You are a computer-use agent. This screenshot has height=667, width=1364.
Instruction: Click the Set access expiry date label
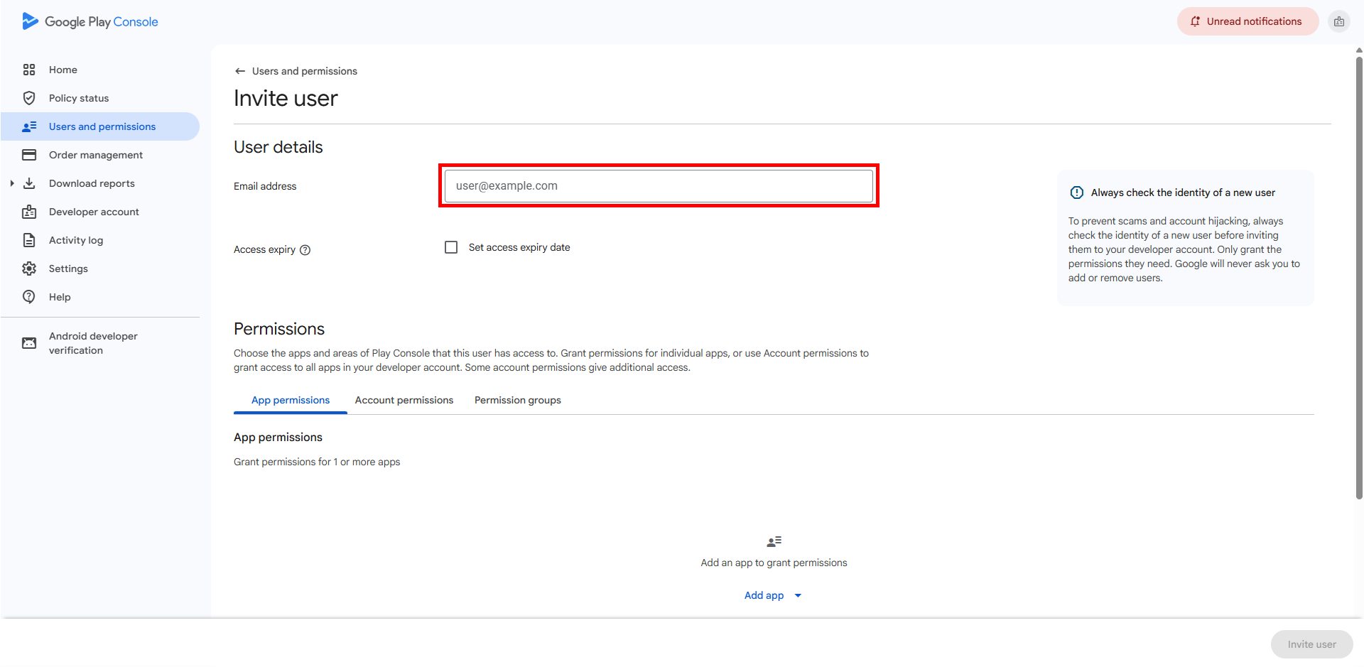pos(519,247)
